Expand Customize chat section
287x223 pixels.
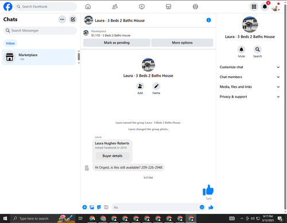pos(250,67)
